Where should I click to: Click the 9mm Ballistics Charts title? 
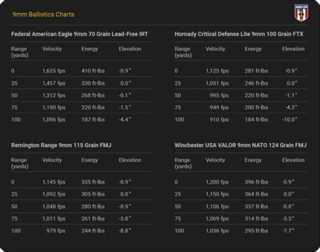[43, 15]
